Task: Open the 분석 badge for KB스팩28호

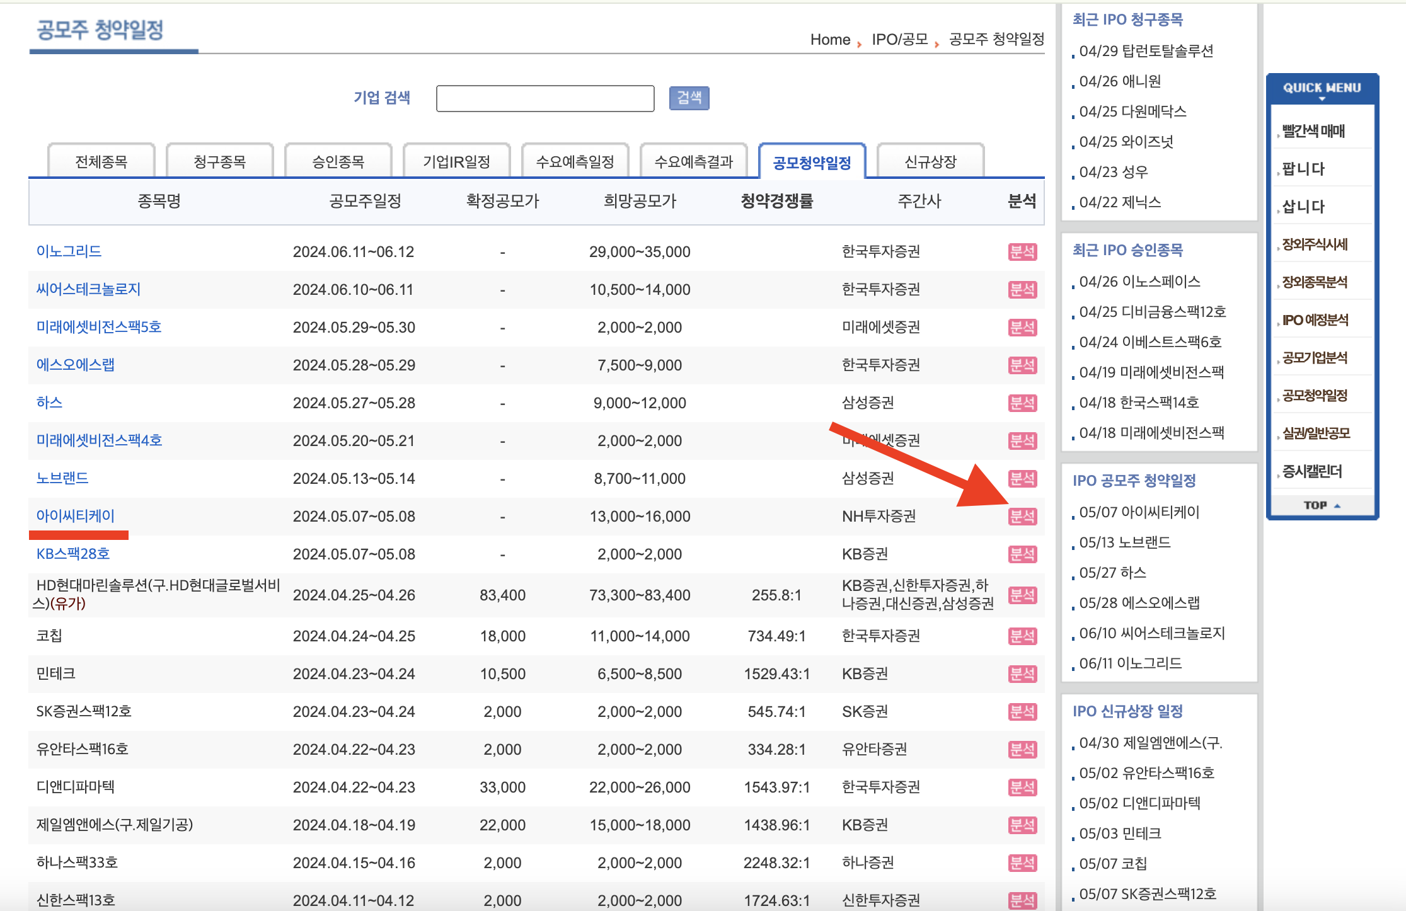Action: 1022,554
